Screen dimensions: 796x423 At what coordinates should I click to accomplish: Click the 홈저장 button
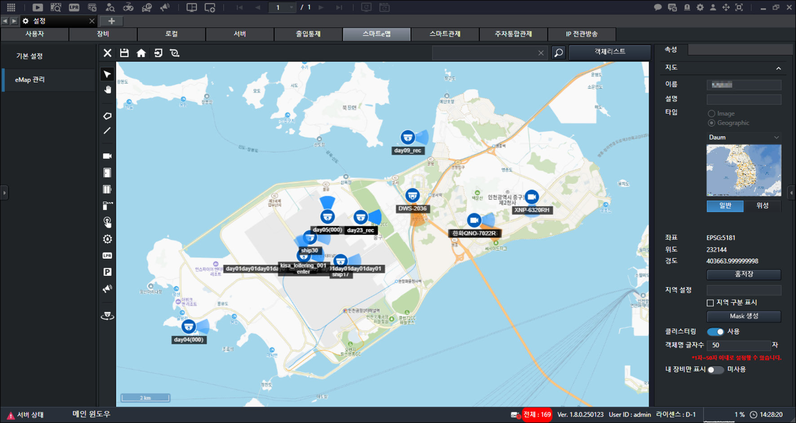point(744,274)
